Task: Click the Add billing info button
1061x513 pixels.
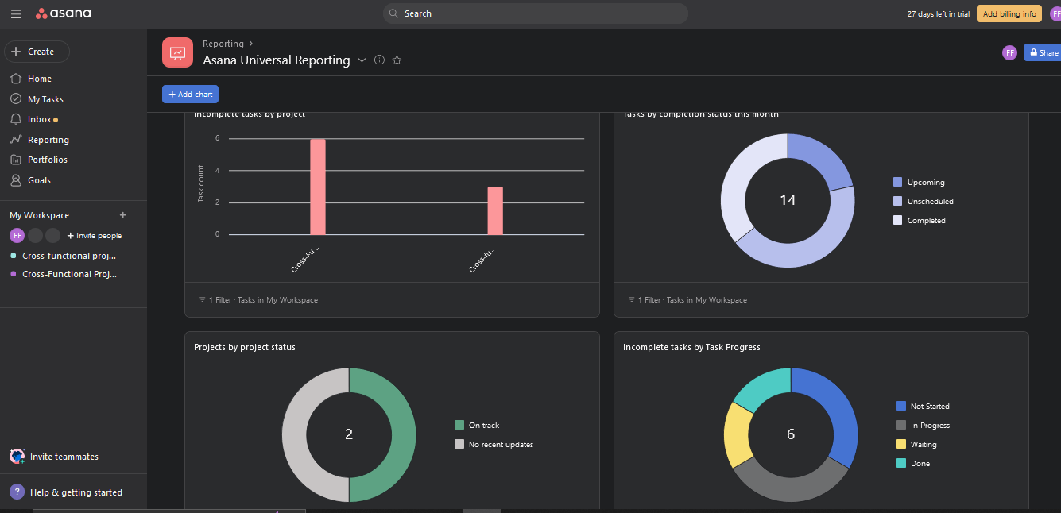Action: [x=1009, y=13]
